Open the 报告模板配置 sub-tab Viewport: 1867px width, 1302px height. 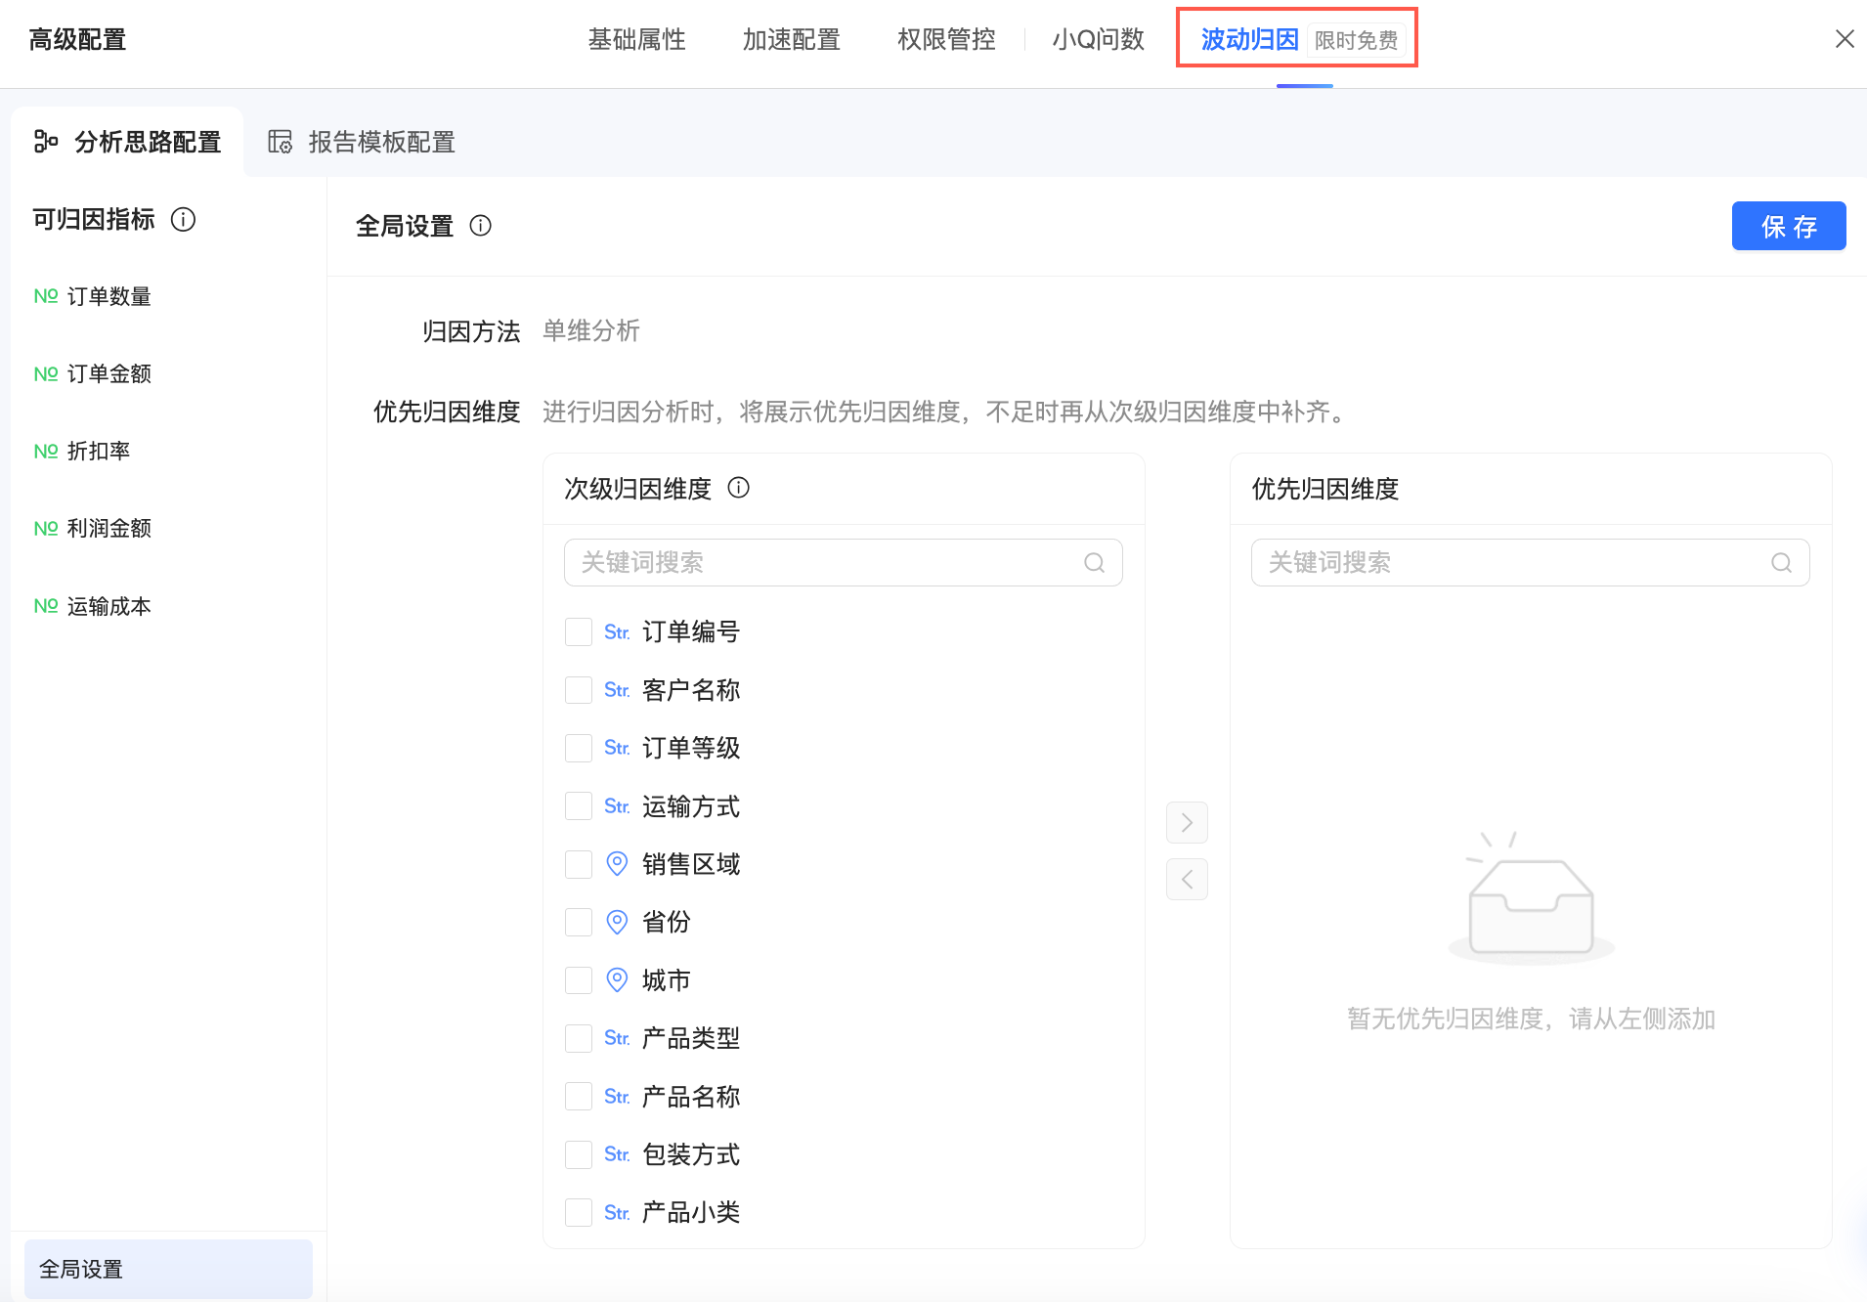[362, 142]
